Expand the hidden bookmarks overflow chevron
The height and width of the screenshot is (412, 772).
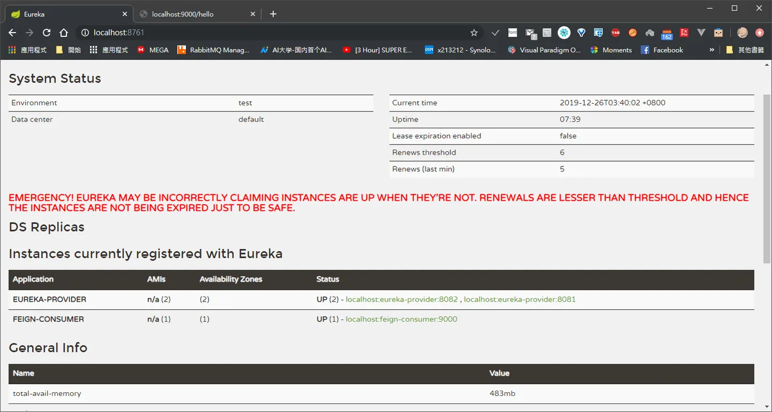pos(712,50)
